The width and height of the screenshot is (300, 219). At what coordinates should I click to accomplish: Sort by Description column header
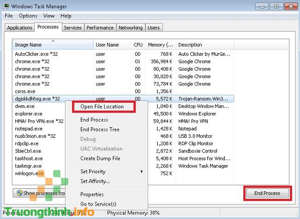point(205,45)
